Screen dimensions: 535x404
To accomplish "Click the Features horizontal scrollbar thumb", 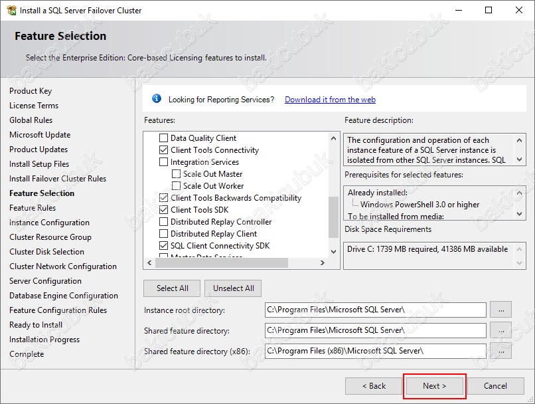I will click(222, 262).
